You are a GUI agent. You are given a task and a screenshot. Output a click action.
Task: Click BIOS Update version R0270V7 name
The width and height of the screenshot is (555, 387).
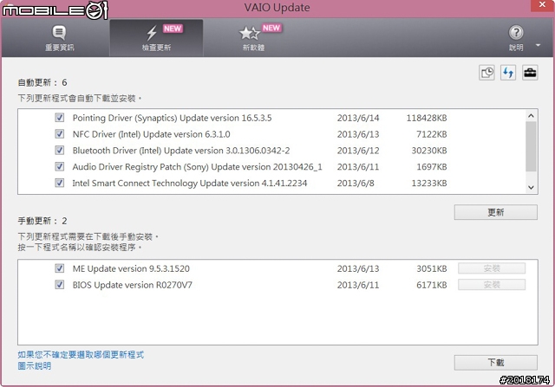132,285
